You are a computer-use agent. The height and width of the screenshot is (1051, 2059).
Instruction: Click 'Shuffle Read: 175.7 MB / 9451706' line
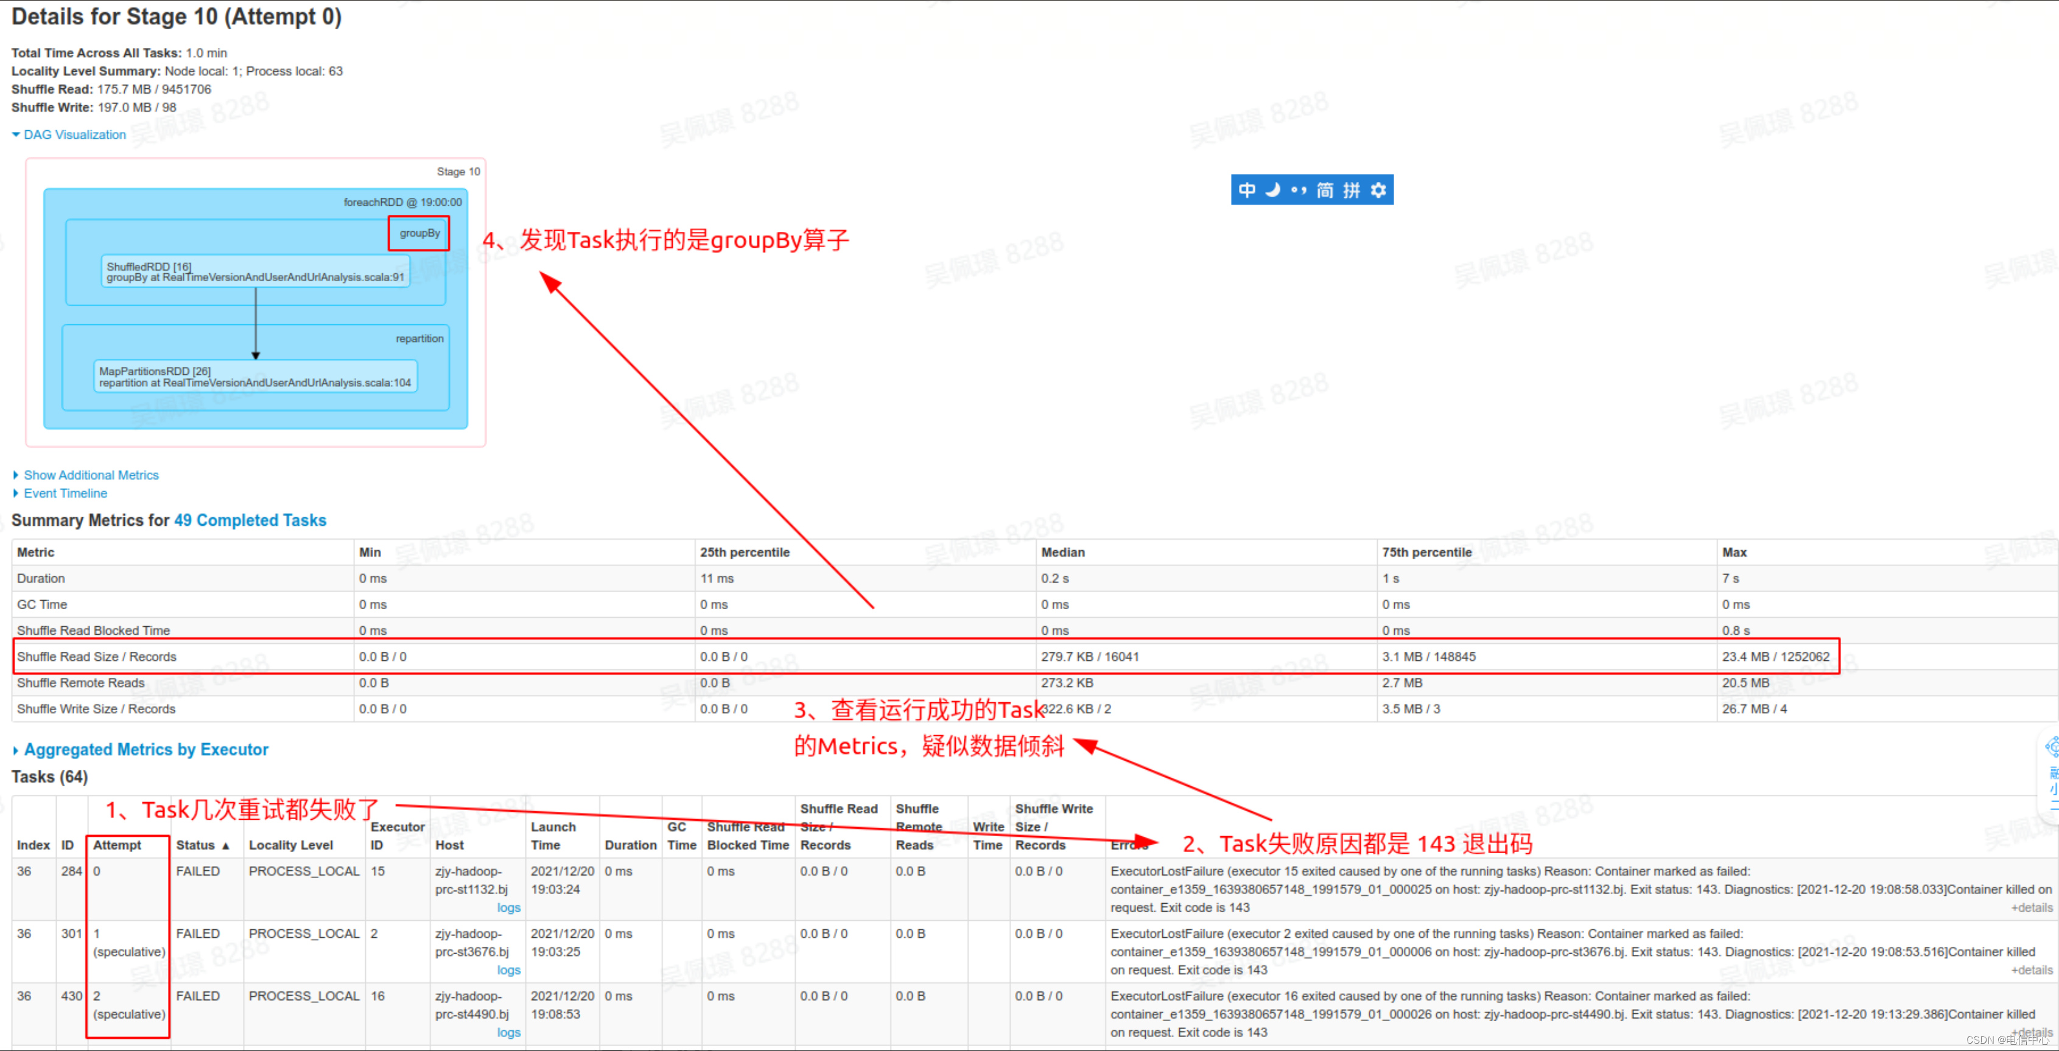pos(111,89)
